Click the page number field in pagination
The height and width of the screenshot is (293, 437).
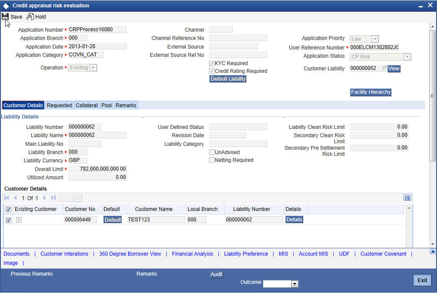click(66, 198)
